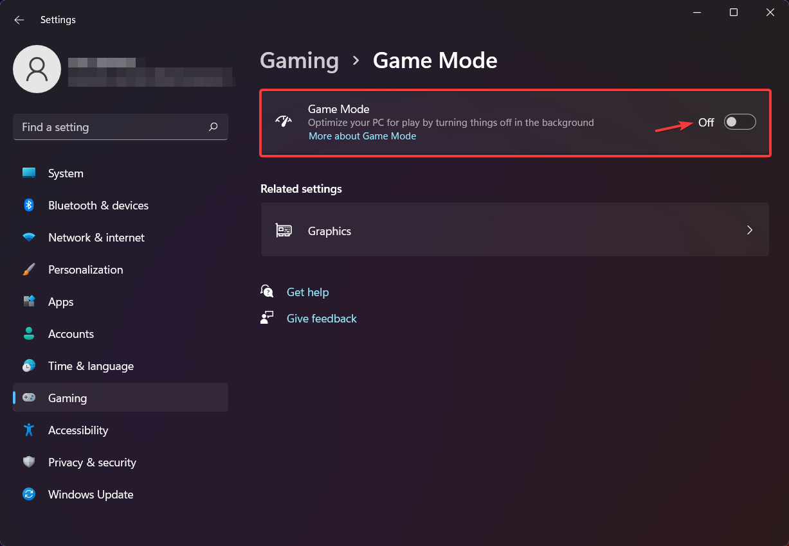The image size is (789, 546).
Task: Click Give feedback
Action: point(321,318)
